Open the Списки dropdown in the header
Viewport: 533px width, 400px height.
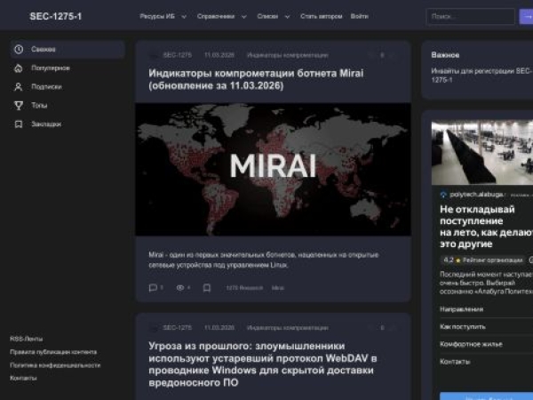(x=270, y=16)
